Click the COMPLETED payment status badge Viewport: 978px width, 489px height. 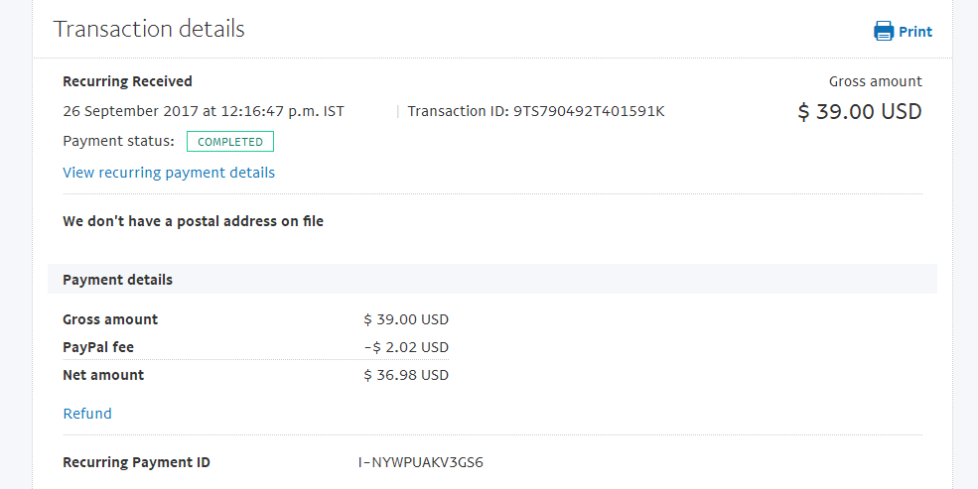(230, 142)
